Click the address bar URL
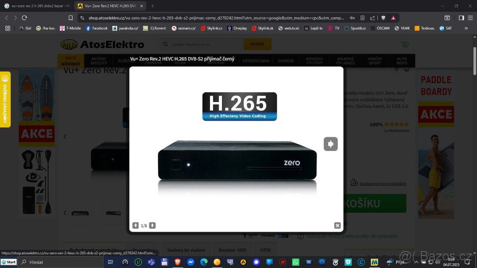This screenshot has width=477, height=268. pyautogui.click(x=216, y=18)
